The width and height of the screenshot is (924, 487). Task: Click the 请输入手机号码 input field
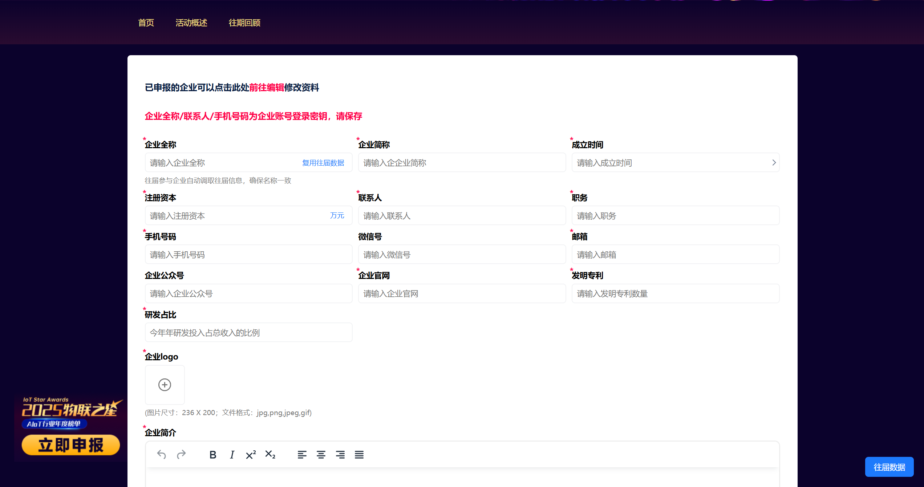coord(248,254)
